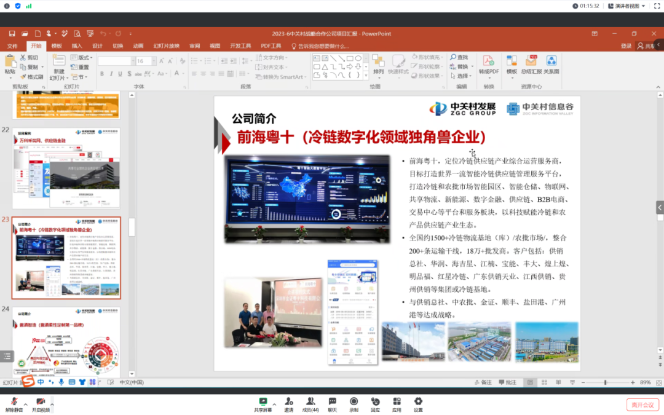Click the Cut (剪切) scissors button
664x415 pixels.
pos(30,58)
